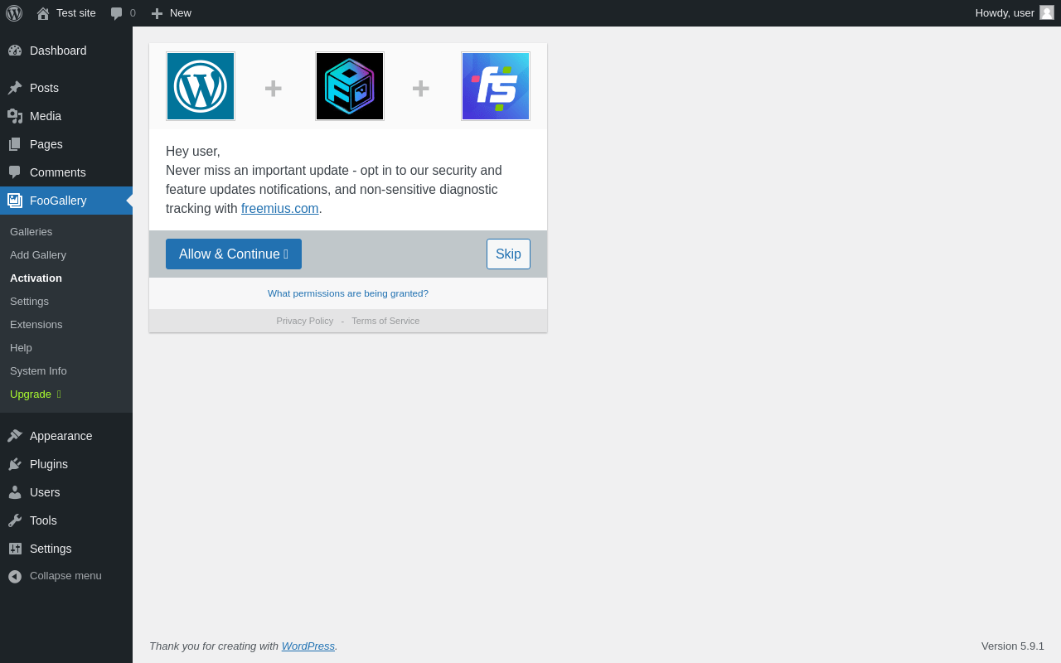Open the Users menu
The image size is (1061, 663).
tap(66, 492)
